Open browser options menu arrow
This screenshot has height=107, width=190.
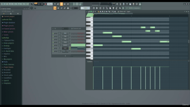(1, 11)
